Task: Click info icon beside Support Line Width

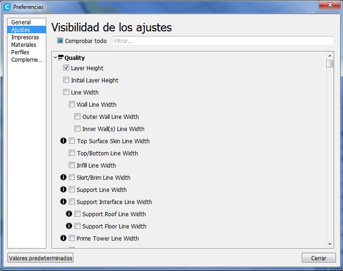Action: click(x=63, y=189)
